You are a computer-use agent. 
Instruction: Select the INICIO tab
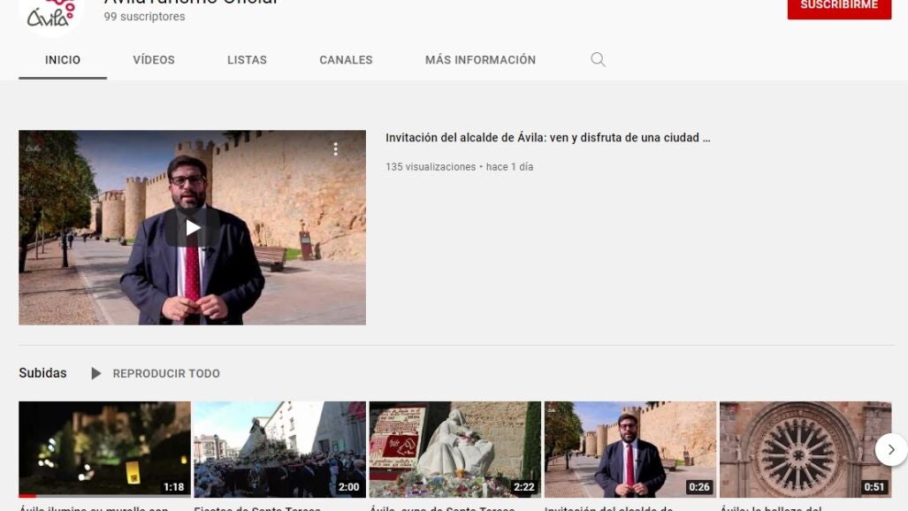pos(63,60)
